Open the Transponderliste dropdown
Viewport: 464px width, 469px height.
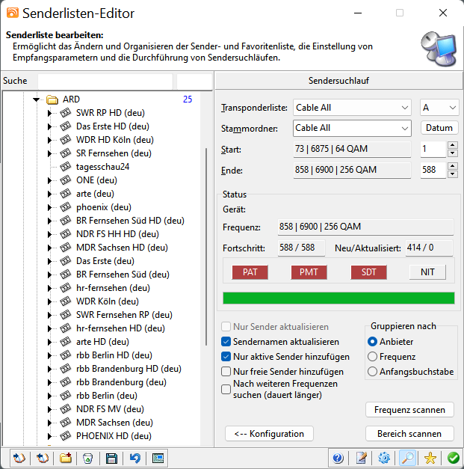(352, 108)
